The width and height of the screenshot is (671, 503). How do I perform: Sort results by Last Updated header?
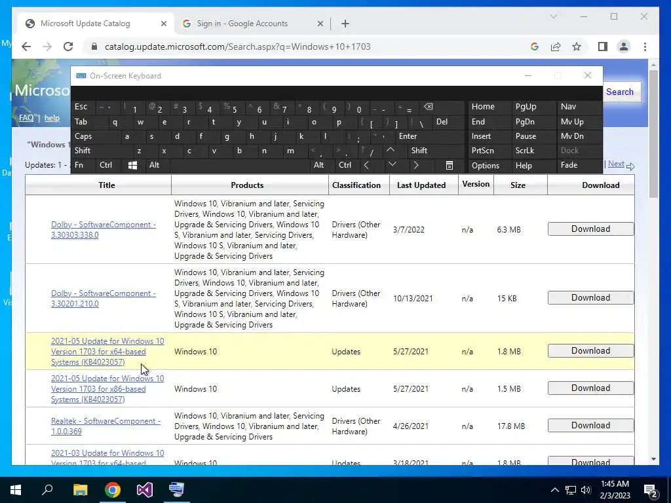[421, 185]
